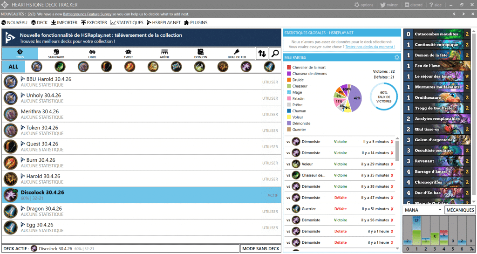Switch to the Twist deck tab

(x=129, y=54)
